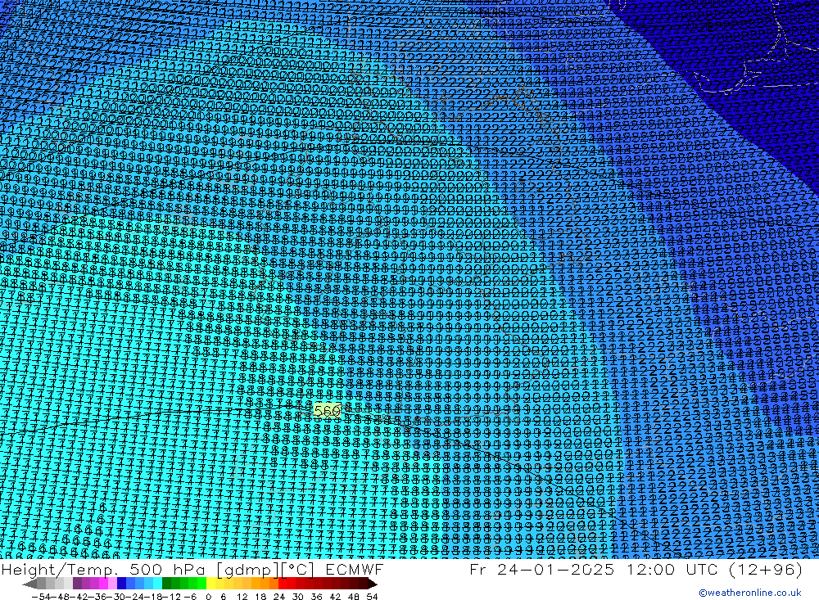Click the yellow 0 legend swatch
Image resolution: width=819 pixels, height=600 pixels.
click(211, 584)
